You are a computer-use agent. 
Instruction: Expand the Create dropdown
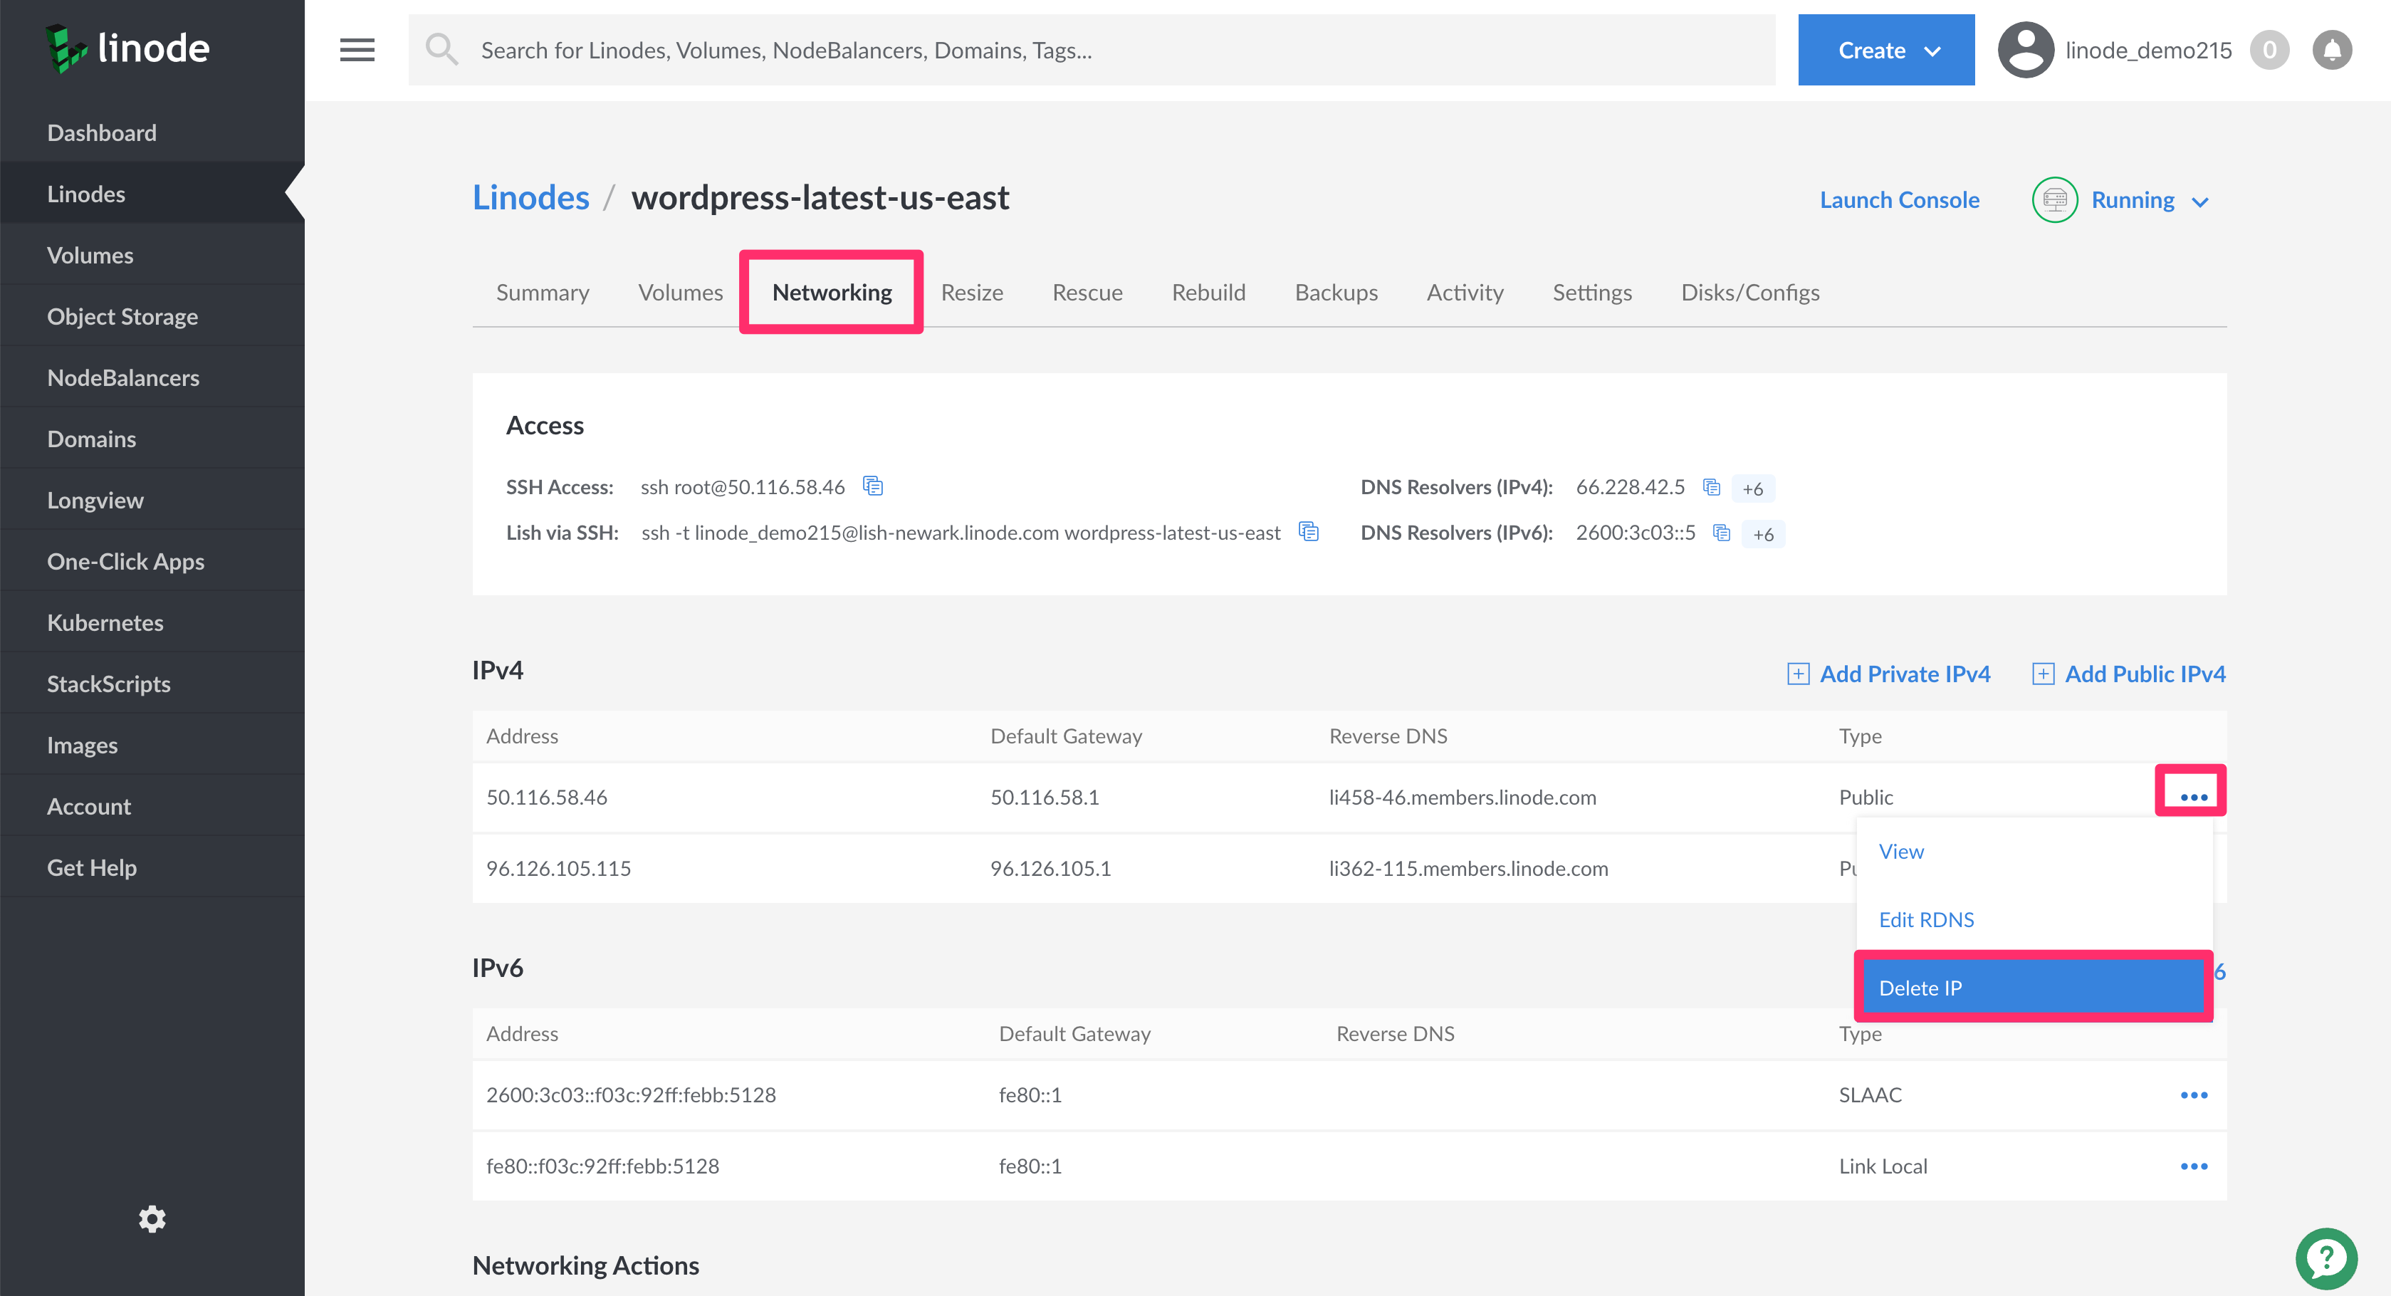(1885, 50)
